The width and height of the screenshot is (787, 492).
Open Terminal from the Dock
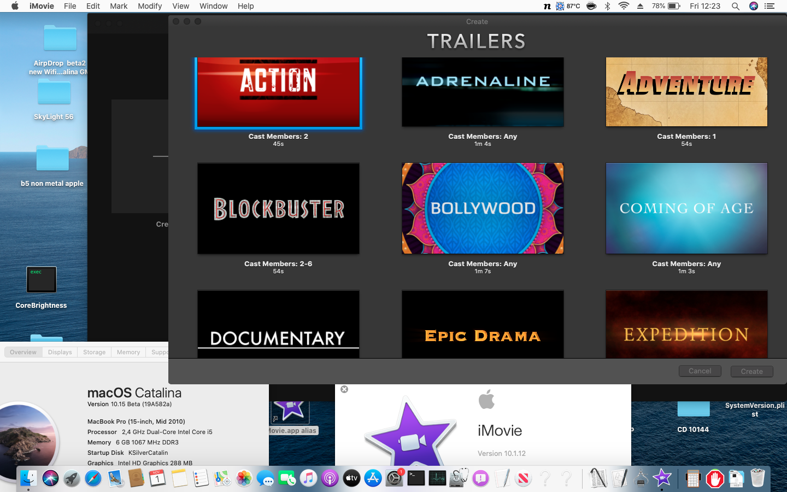click(416, 478)
